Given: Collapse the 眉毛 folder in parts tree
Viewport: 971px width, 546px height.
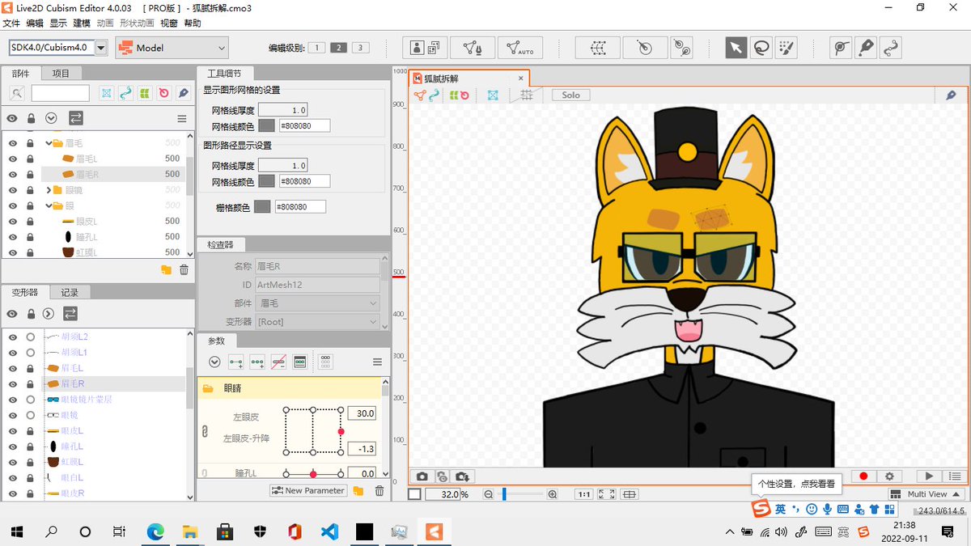Looking at the screenshot, I should pyautogui.click(x=49, y=143).
